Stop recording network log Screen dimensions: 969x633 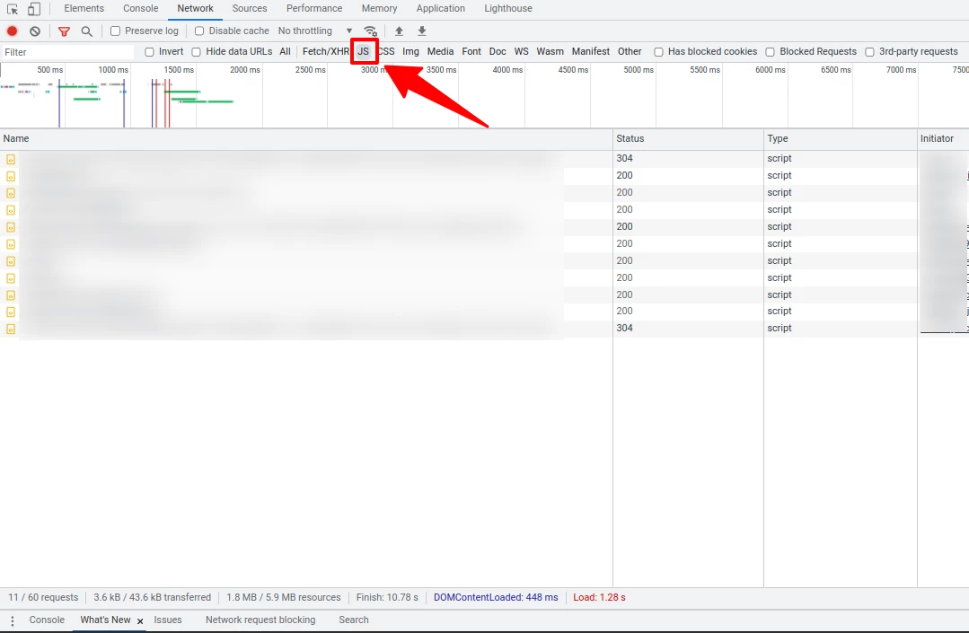[13, 31]
